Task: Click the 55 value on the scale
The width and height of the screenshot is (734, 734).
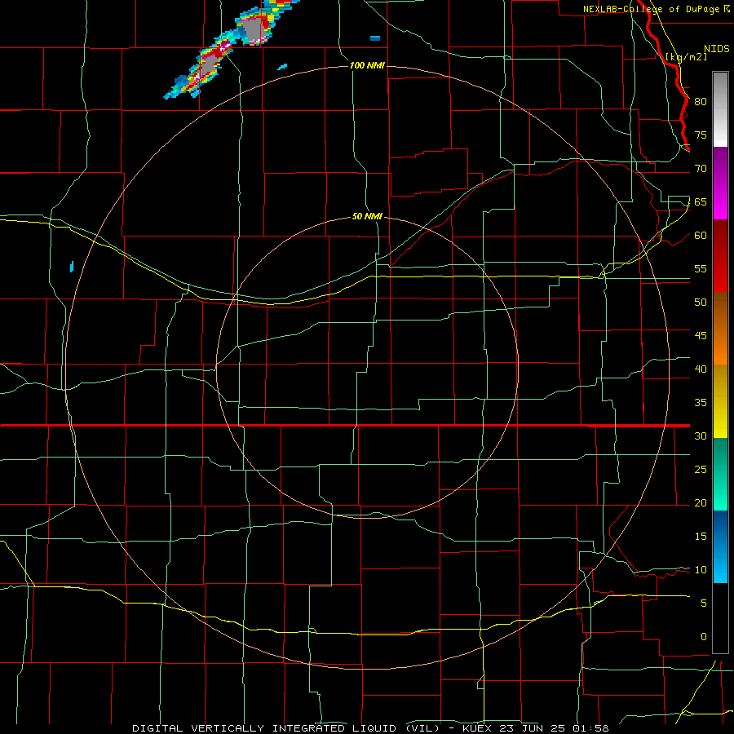Action: [701, 268]
